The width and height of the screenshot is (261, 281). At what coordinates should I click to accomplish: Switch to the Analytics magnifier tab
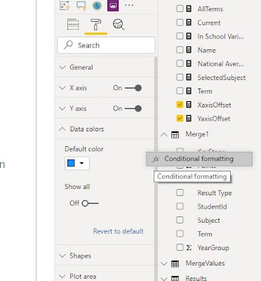tap(119, 25)
